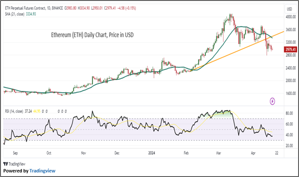Click the Sep label on time axis
299x177 pixels.
point(15,153)
